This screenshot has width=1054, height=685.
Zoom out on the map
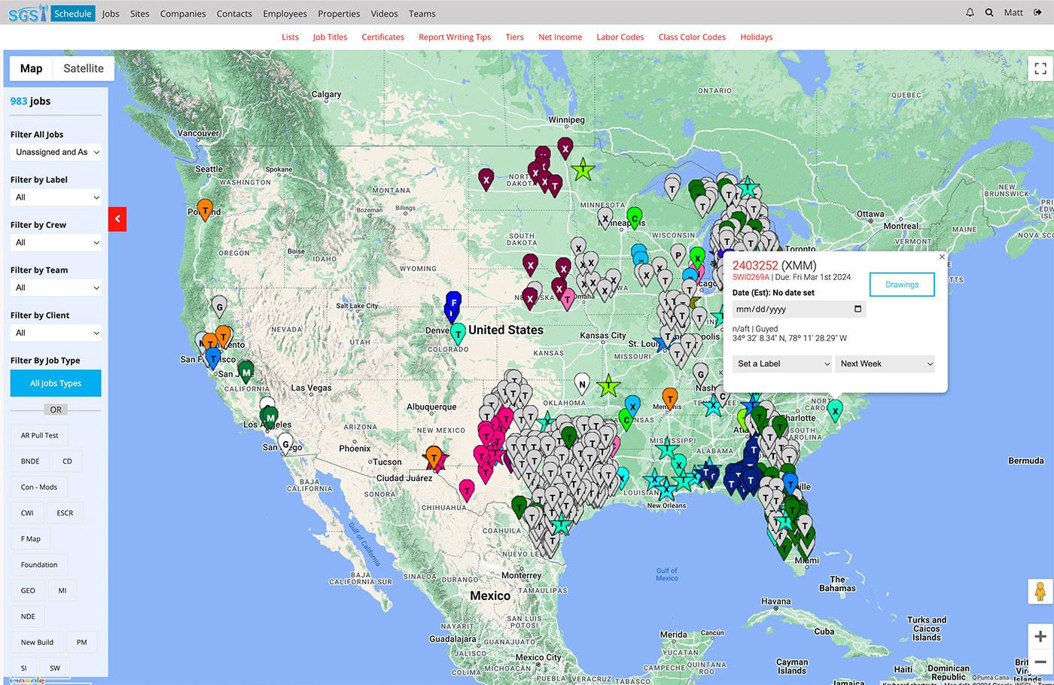tap(1040, 662)
